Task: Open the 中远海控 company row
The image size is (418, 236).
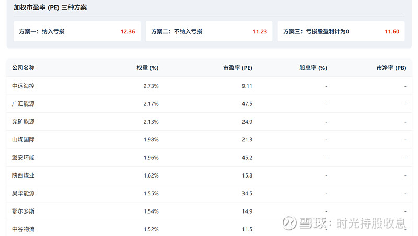Action: point(210,86)
